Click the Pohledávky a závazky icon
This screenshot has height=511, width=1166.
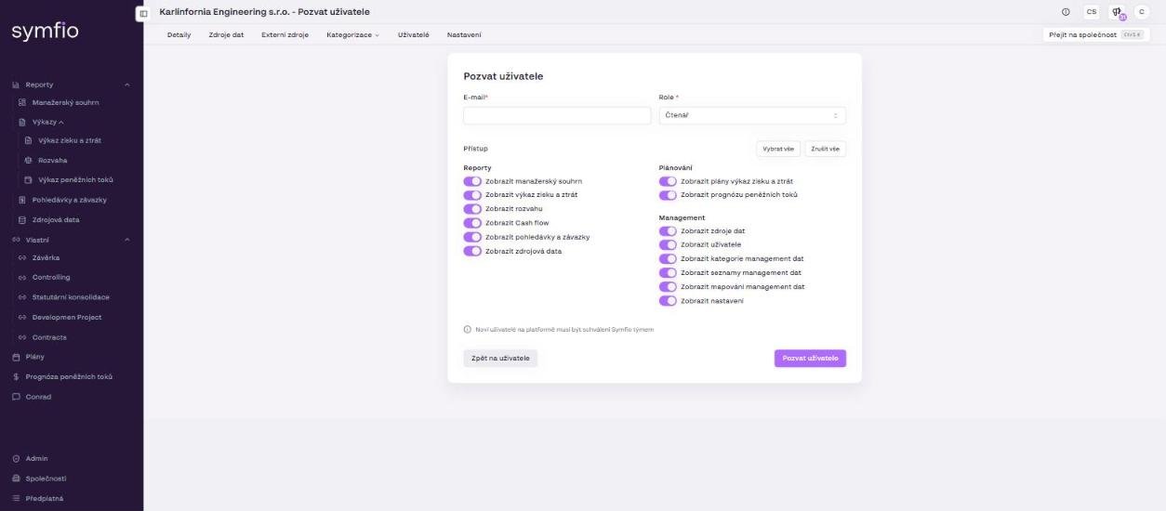pyautogui.click(x=23, y=200)
